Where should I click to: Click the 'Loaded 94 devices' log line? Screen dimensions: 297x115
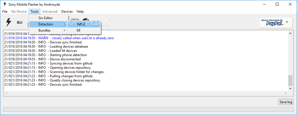(40, 51)
